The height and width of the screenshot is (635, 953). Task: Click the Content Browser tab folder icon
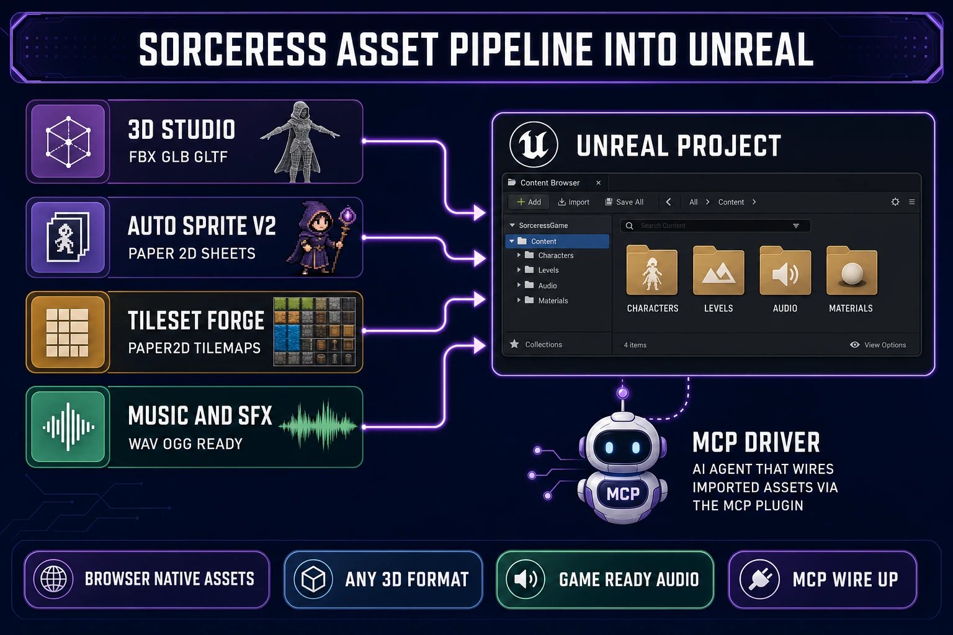coord(512,182)
